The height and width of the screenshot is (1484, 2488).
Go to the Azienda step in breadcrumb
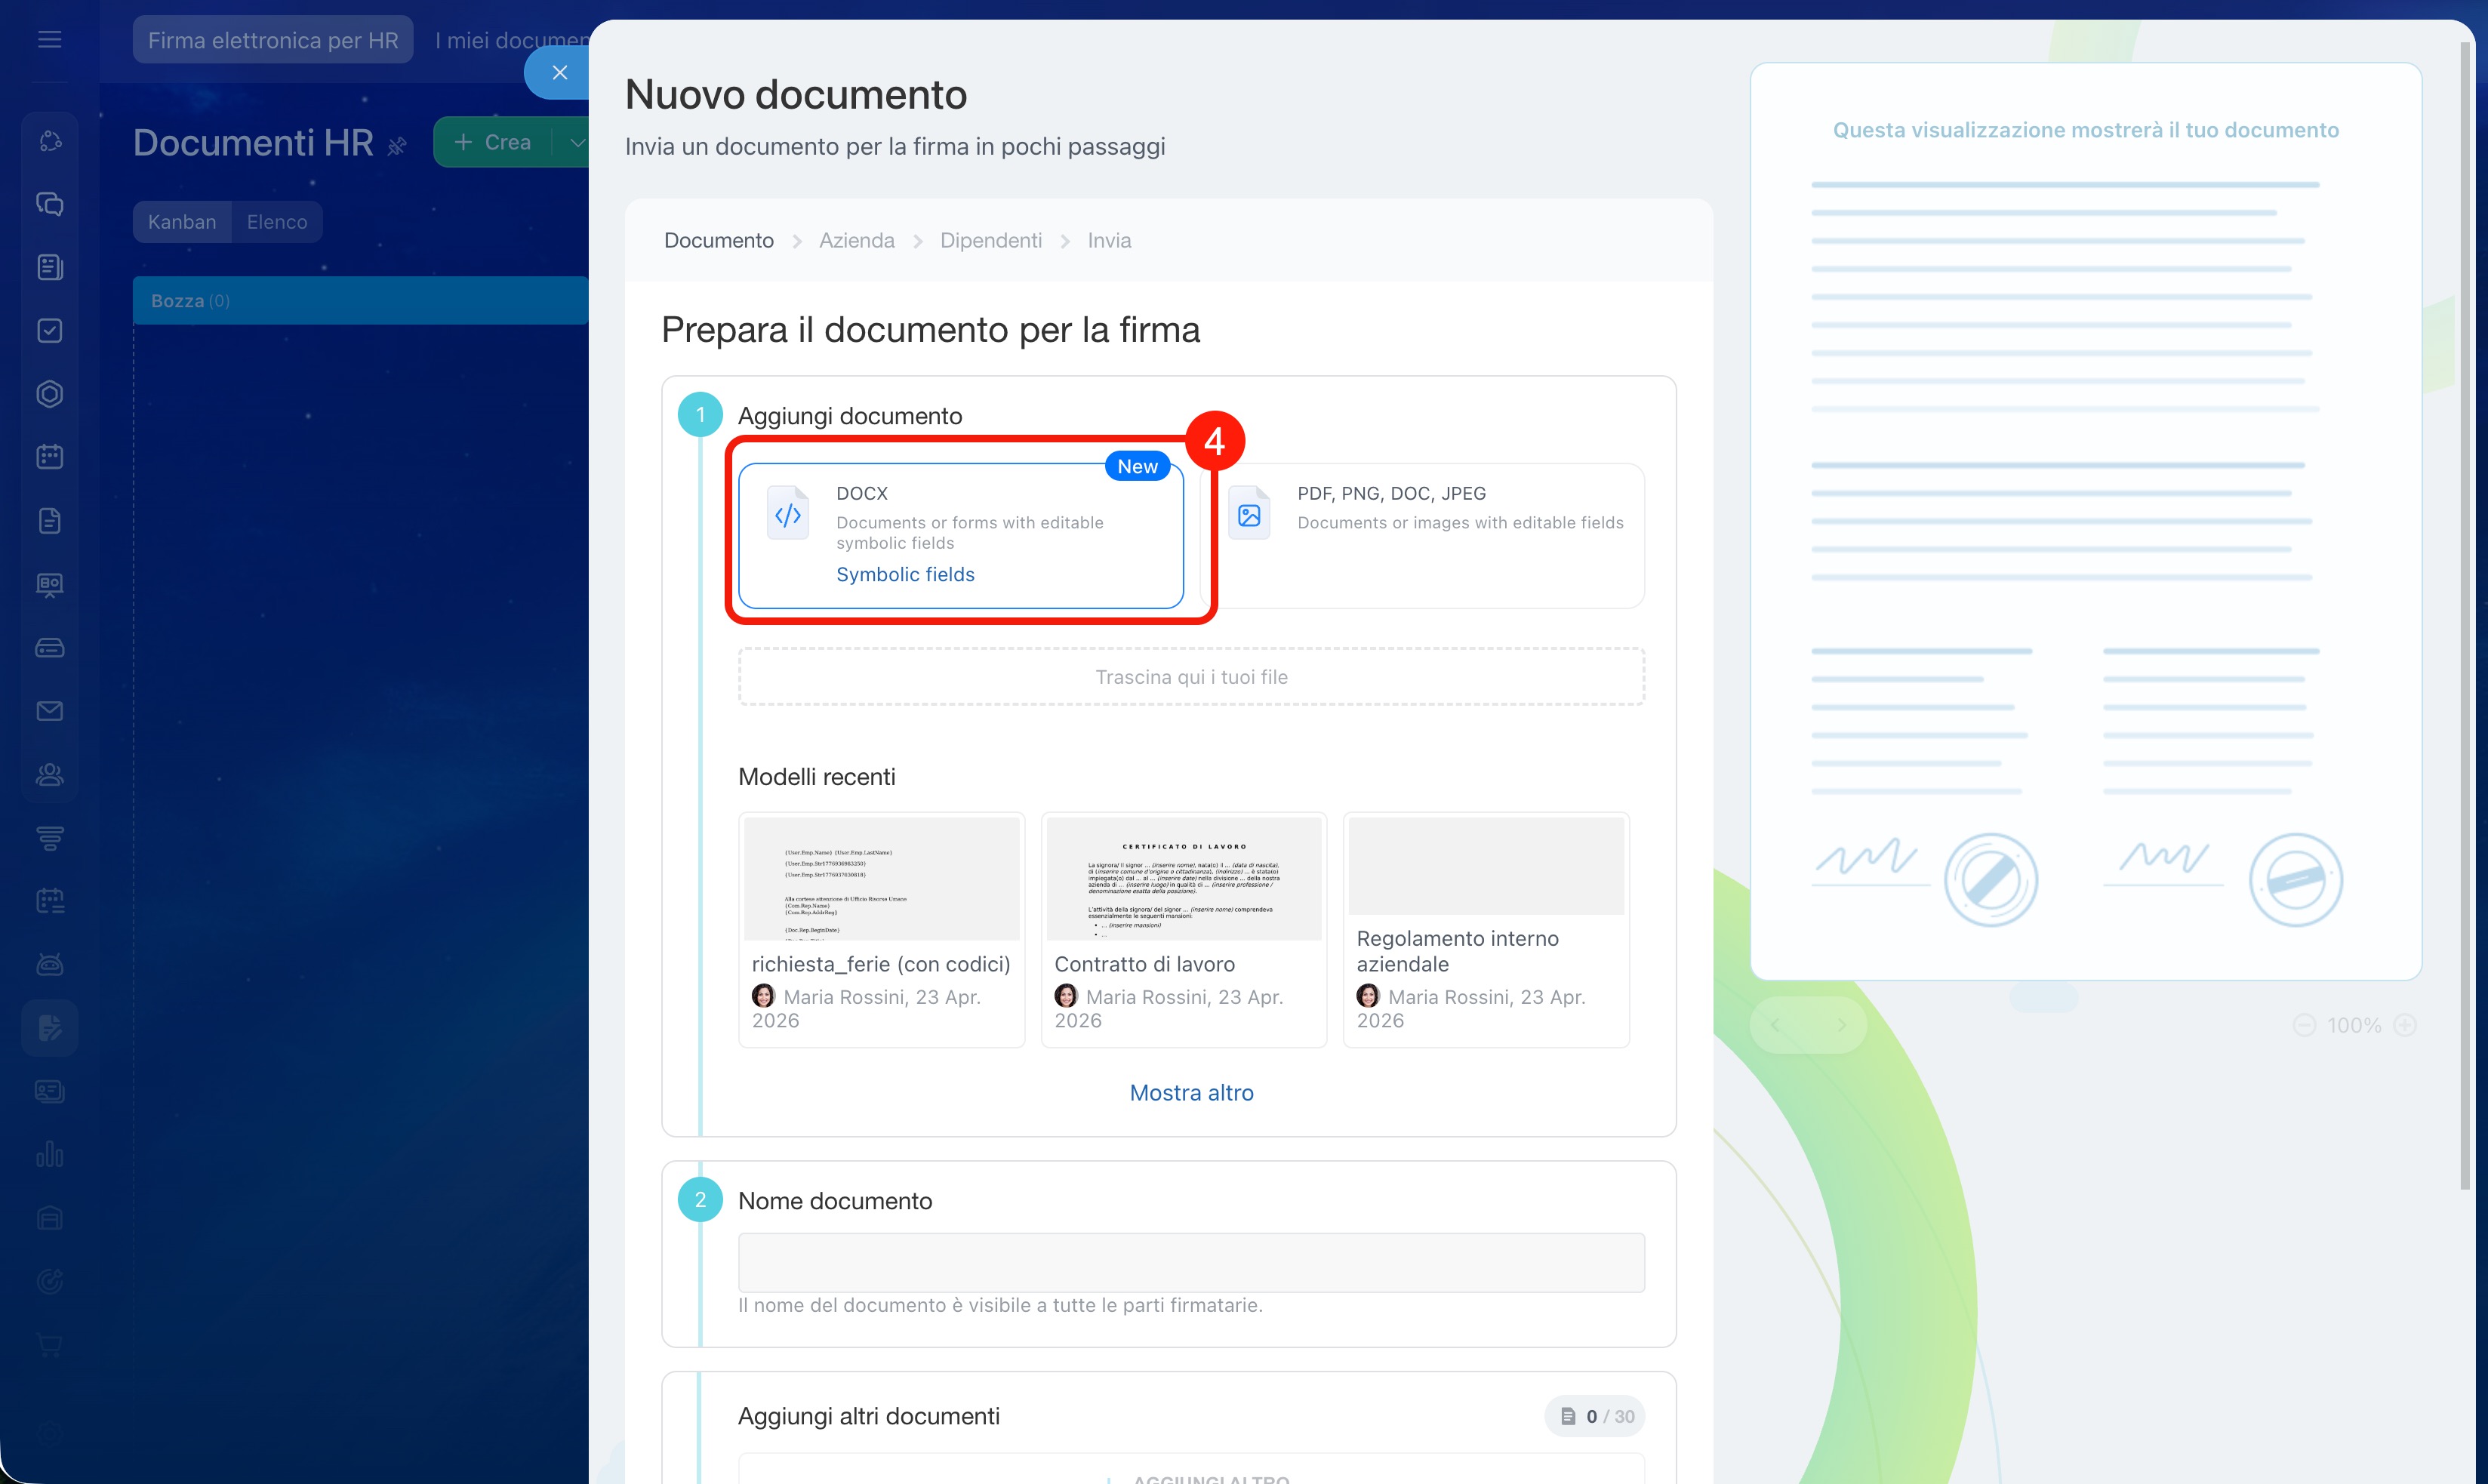(x=856, y=240)
